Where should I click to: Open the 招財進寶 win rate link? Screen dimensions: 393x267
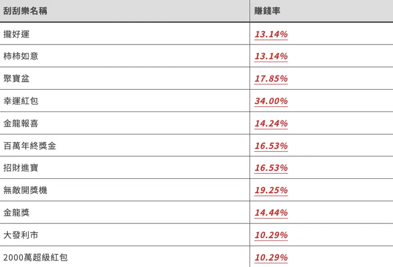[x=271, y=168]
